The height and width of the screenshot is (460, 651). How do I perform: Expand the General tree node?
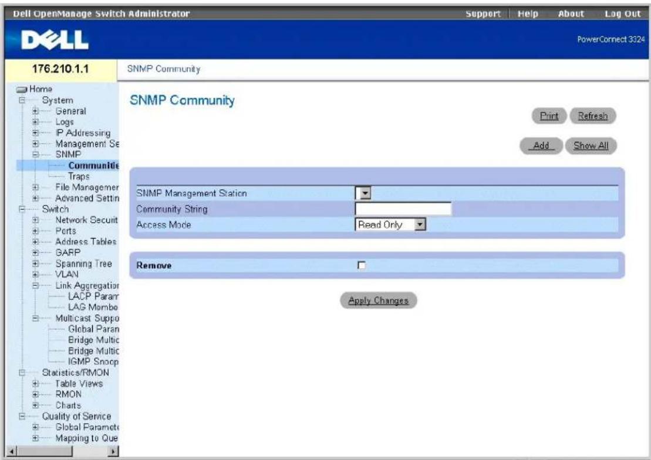[x=36, y=111]
